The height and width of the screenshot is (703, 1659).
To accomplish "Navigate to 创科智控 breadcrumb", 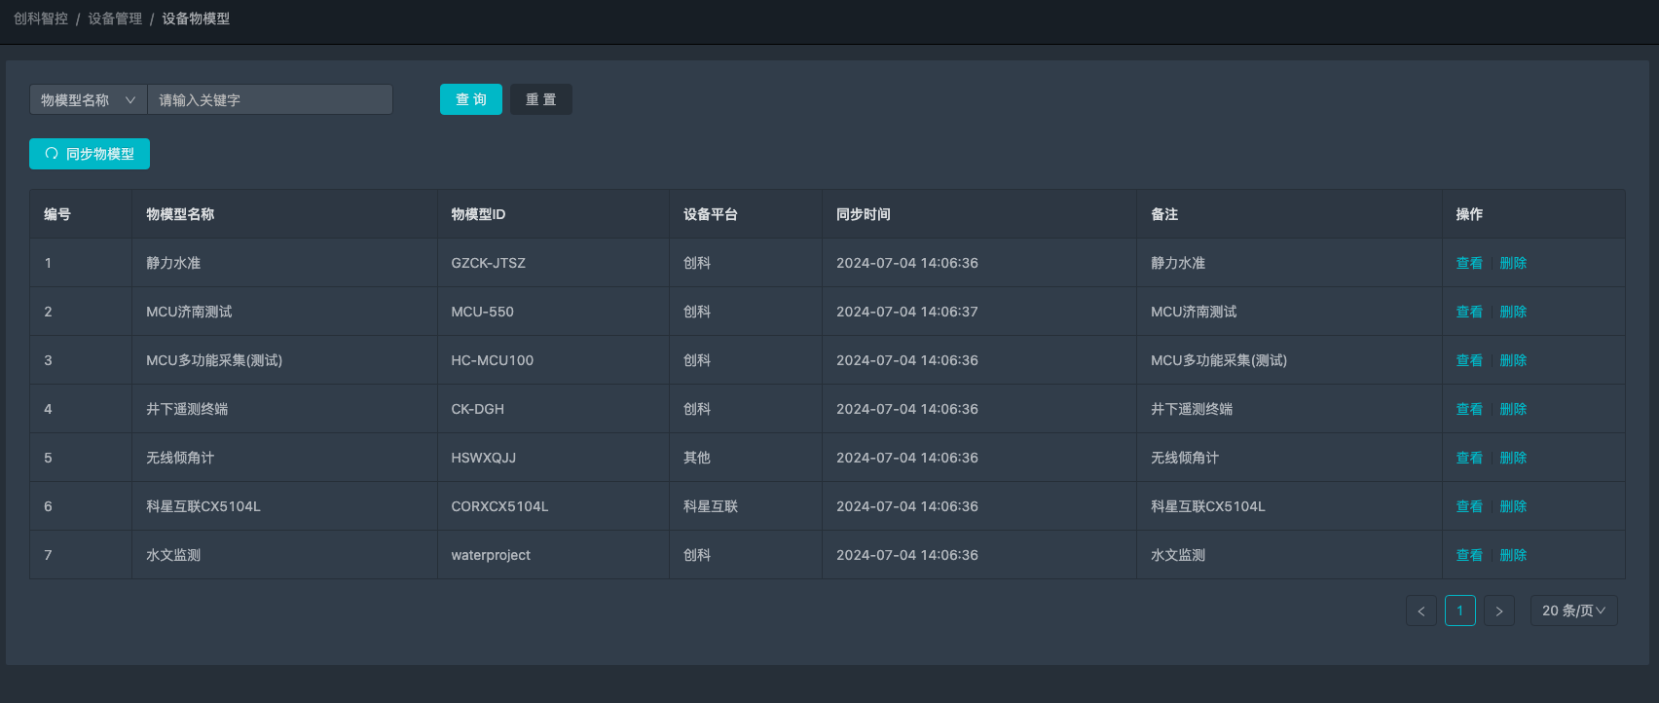I will (x=41, y=18).
